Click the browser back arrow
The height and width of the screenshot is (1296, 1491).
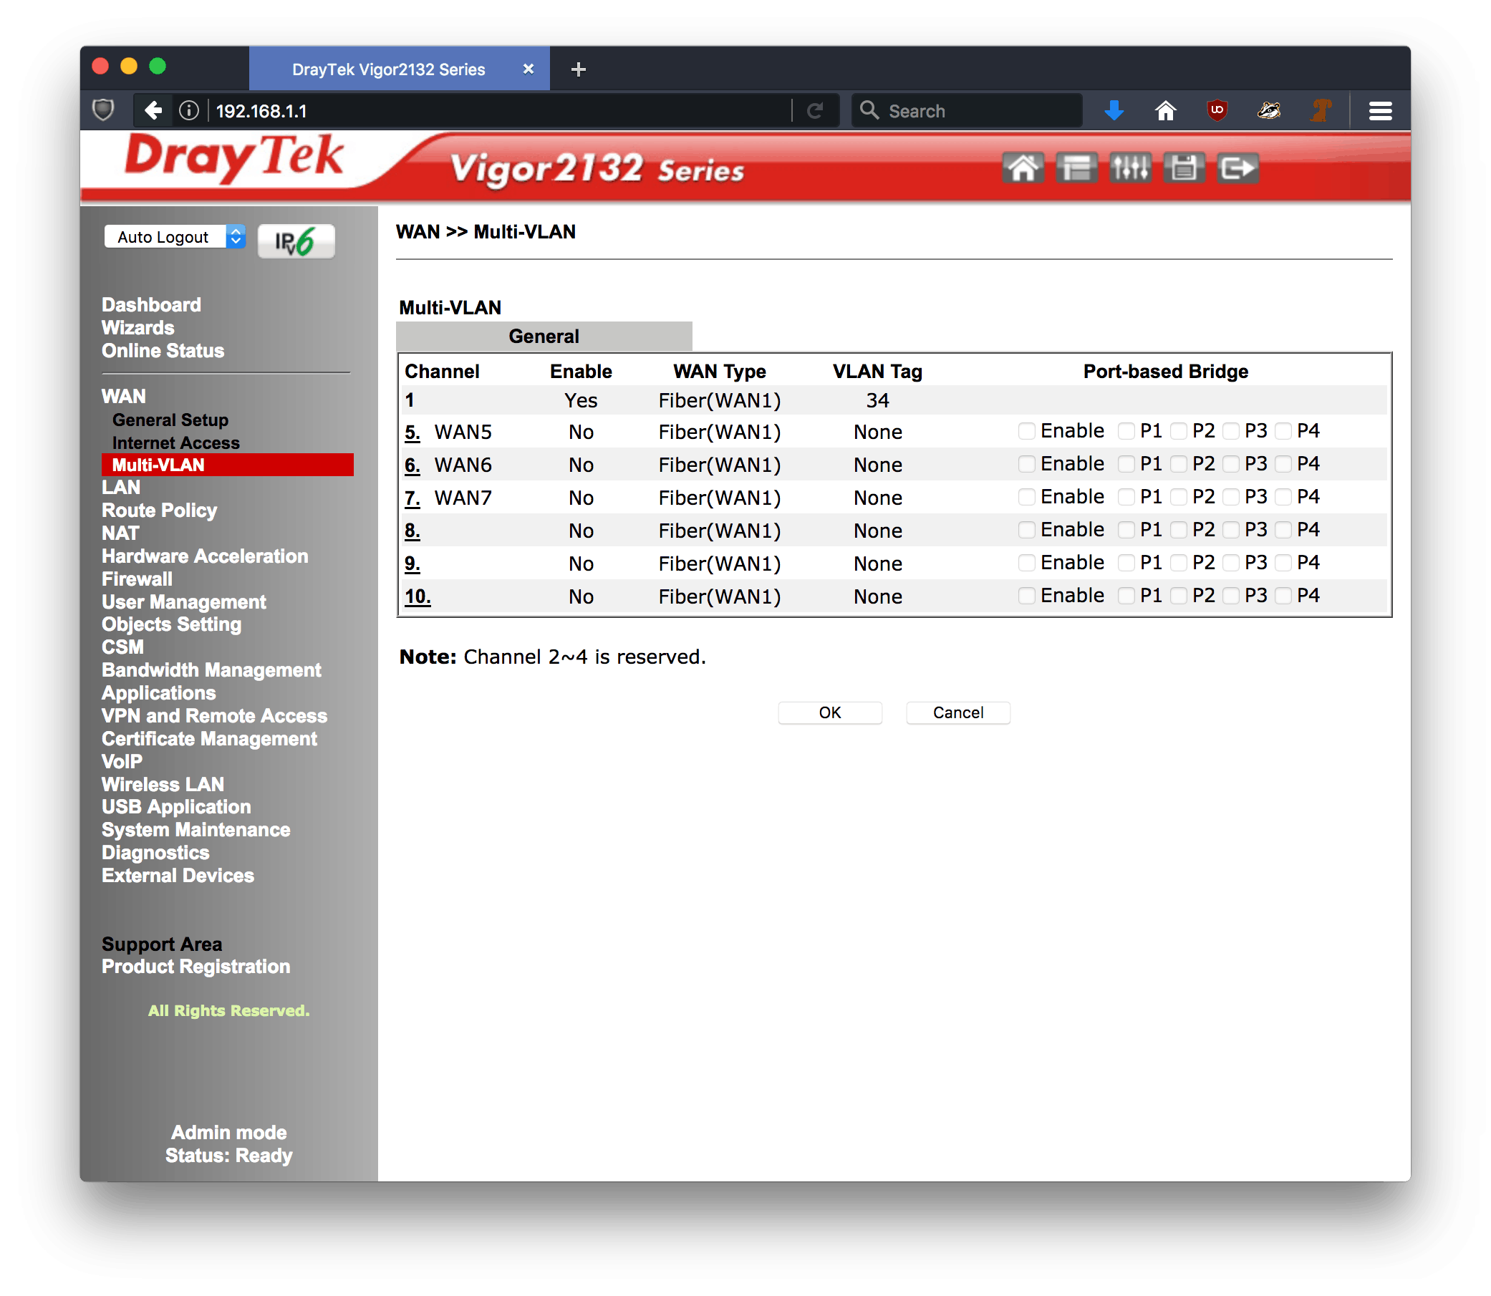pyautogui.click(x=153, y=111)
